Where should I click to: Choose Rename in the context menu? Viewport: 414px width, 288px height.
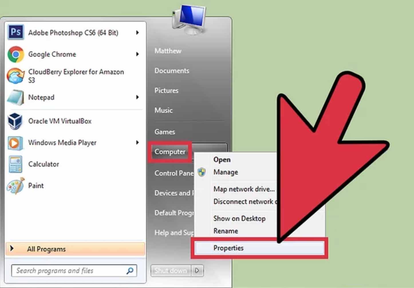pos(226,231)
